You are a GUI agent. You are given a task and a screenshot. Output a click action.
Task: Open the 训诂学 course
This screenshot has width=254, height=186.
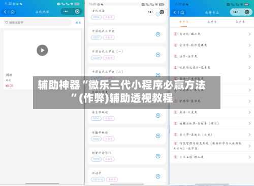point(126,176)
